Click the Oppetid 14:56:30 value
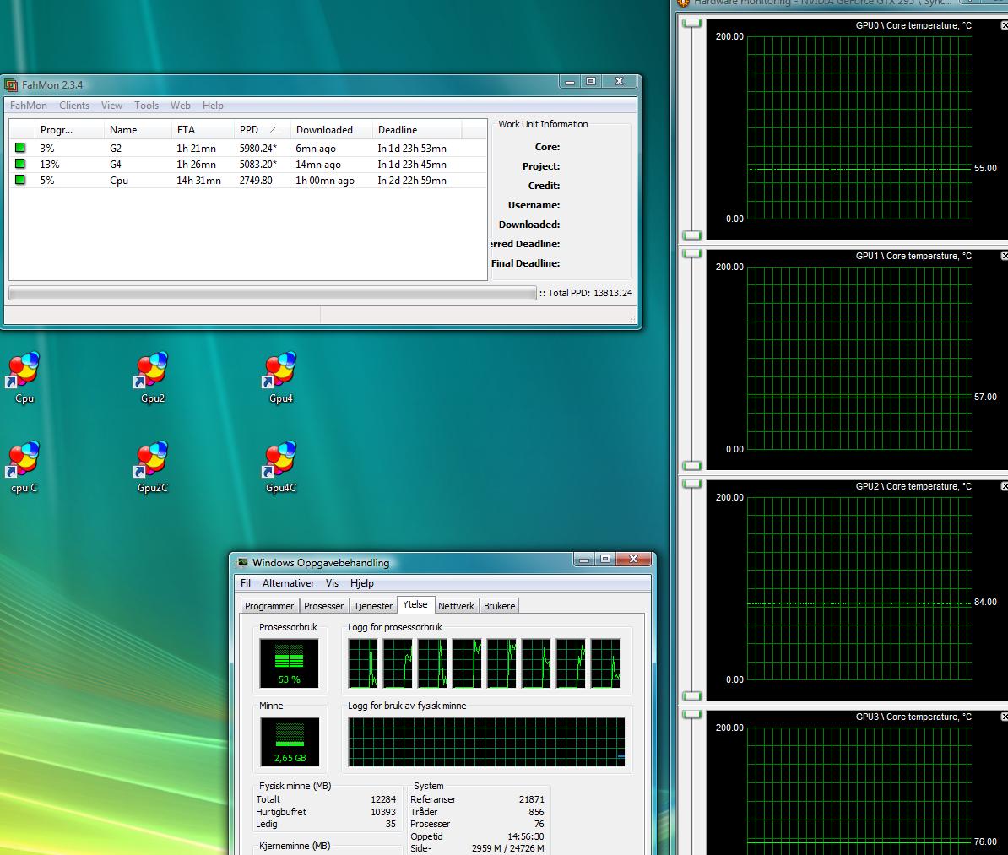The image size is (1008, 855). point(525,836)
